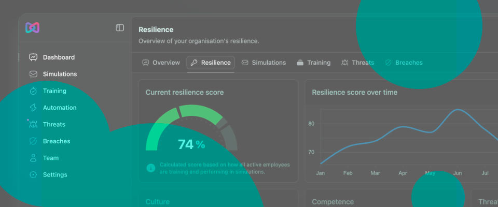498x207 pixels.
Task: Select Threats in the sidebar
Action: (x=54, y=124)
